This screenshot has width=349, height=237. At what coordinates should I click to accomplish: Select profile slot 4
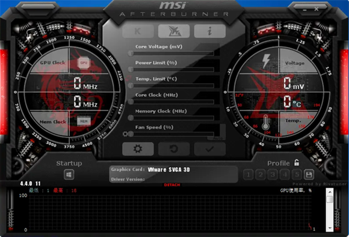click(285, 174)
